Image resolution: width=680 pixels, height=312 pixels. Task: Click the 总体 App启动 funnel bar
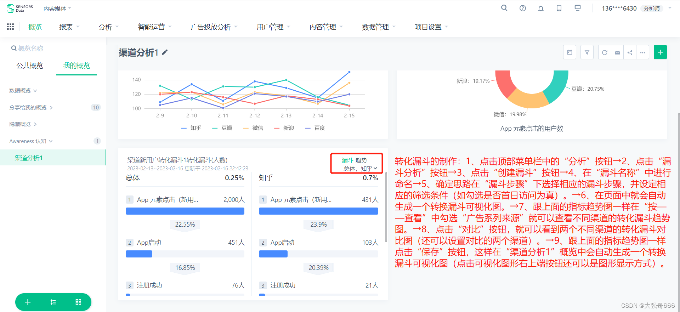pos(139,254)
